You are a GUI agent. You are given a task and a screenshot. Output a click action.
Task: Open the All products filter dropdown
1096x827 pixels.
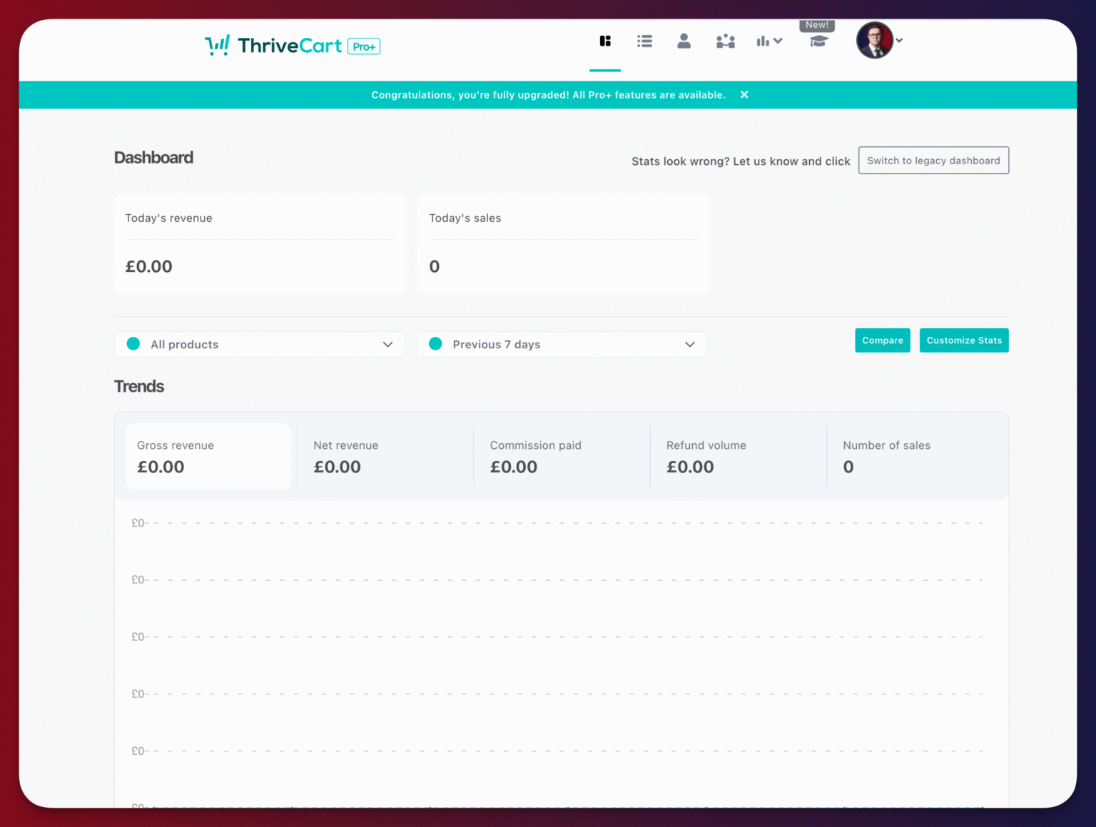(x=259, y=344)
